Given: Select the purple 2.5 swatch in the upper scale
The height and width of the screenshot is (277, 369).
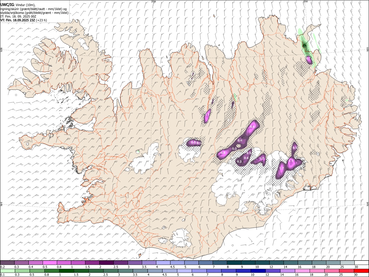Looking at the screenshot, I should pos(121,263).
